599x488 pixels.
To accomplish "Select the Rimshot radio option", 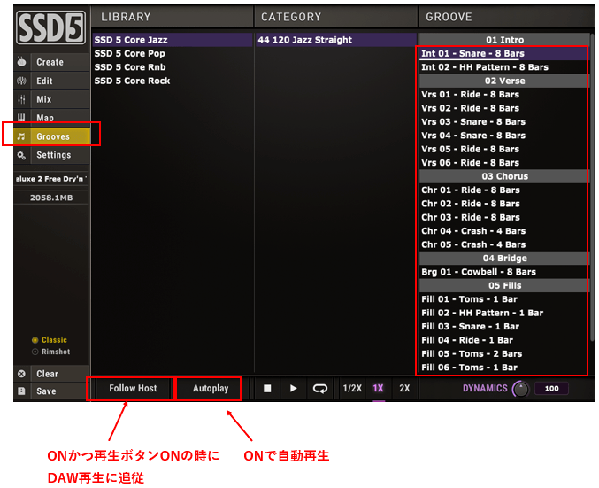I will [x=51, y=352].
